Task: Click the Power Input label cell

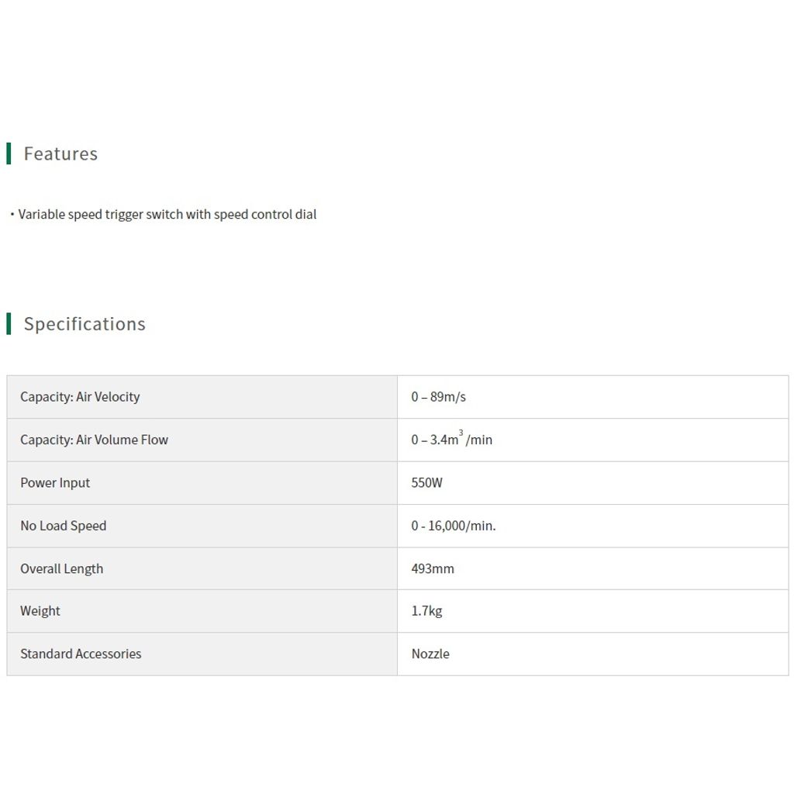Action: (x=202, y=482)
